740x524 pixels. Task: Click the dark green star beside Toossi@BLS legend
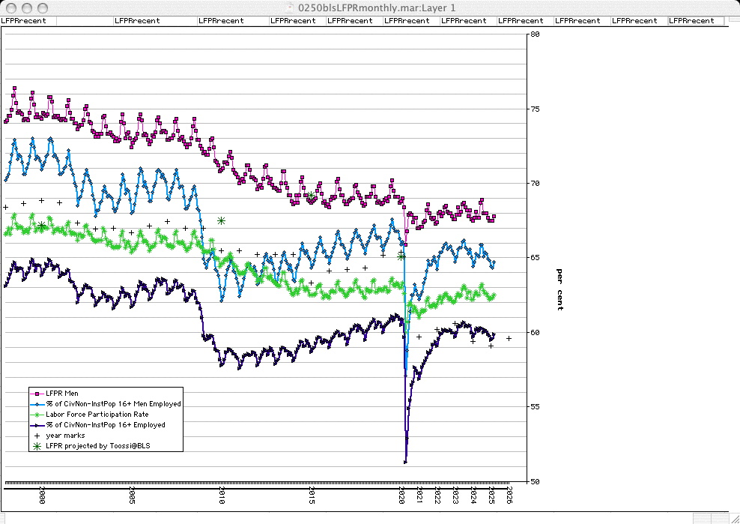pyautogui.click(x=37, y=445)
